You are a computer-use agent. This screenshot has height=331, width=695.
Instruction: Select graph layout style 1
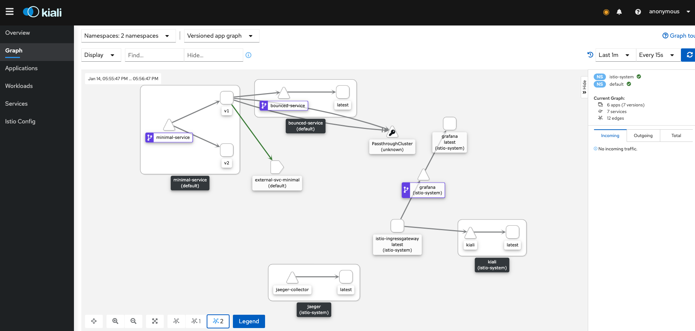(x=196, y=321)
